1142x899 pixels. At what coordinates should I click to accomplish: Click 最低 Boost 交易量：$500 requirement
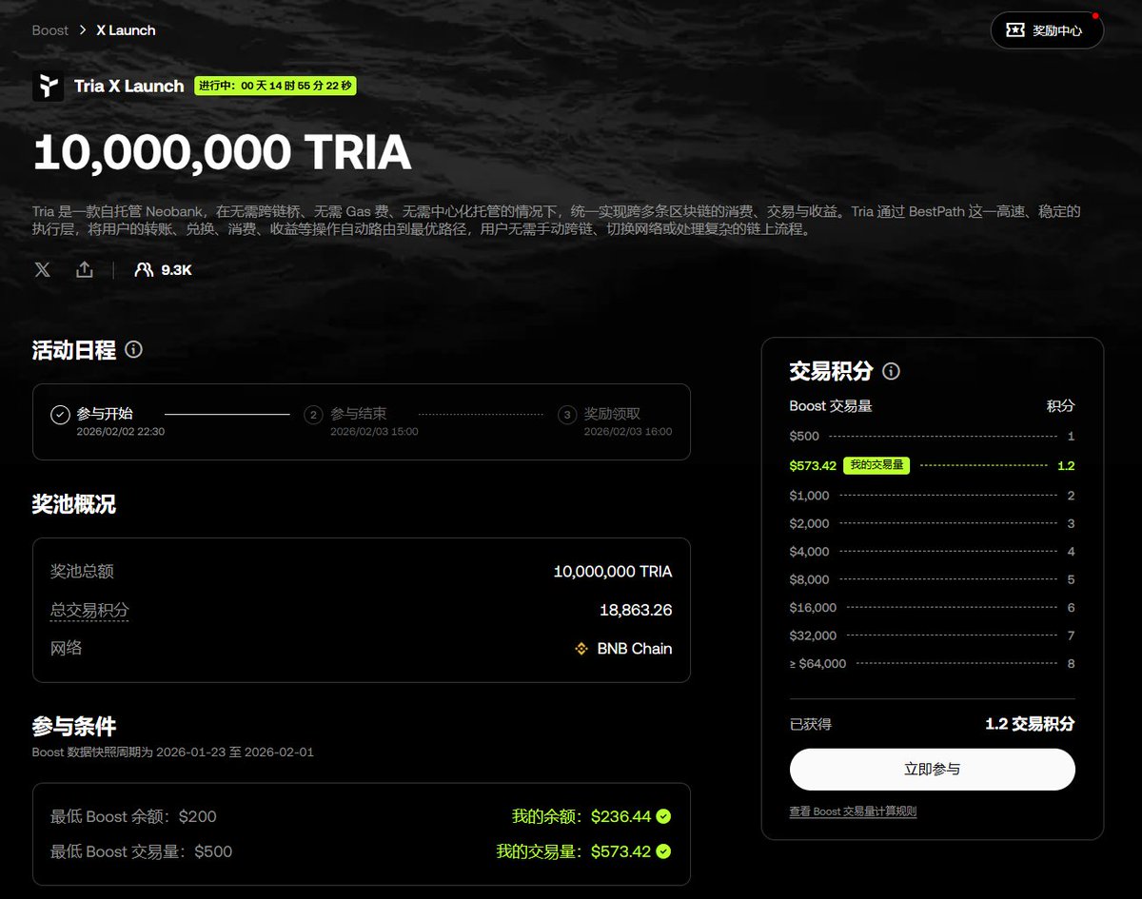(x=141, y=851)
